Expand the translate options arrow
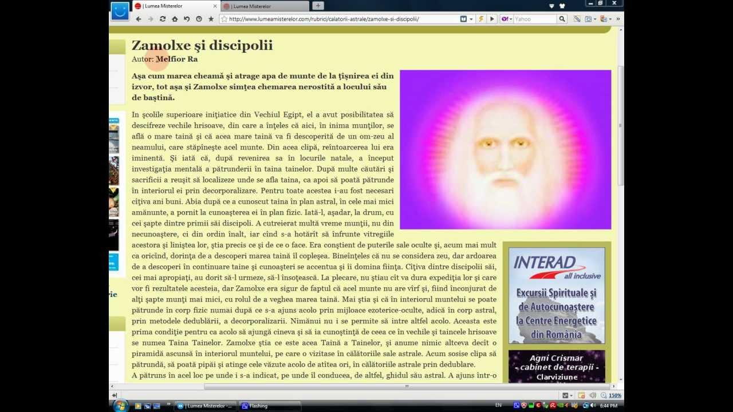The image size is (733, 412). coord(610,19)
